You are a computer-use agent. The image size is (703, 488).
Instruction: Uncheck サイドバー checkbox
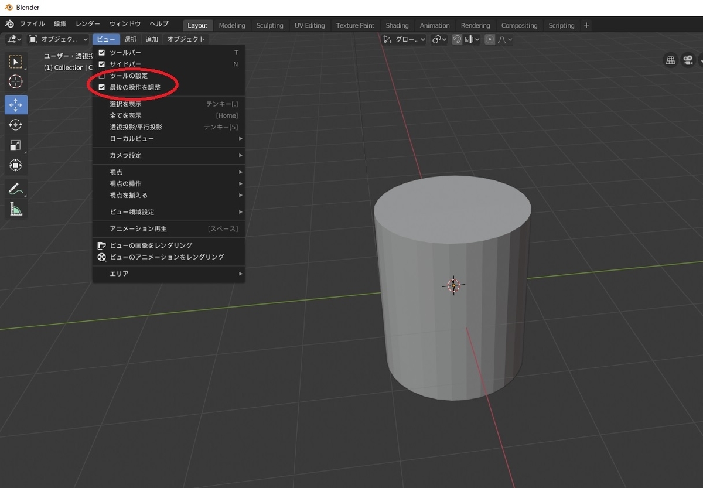click(x=101, y=64)
